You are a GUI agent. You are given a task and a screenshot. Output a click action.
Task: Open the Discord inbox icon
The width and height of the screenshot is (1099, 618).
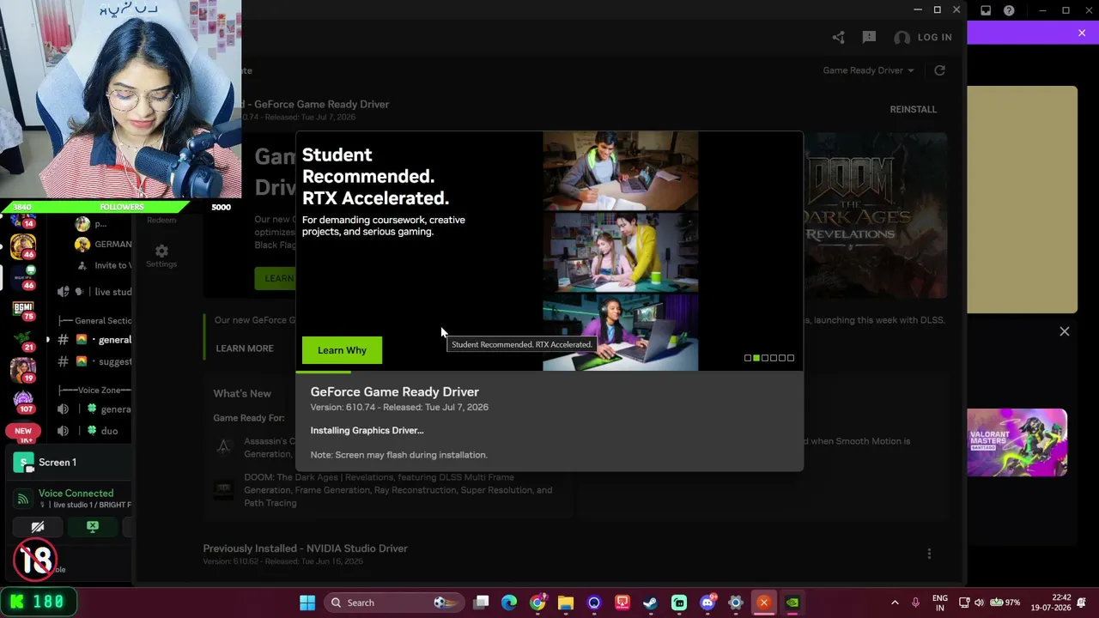[x=986, y=10]
